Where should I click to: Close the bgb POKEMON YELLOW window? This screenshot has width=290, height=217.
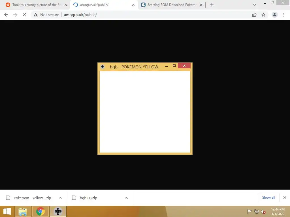[184, 66]
